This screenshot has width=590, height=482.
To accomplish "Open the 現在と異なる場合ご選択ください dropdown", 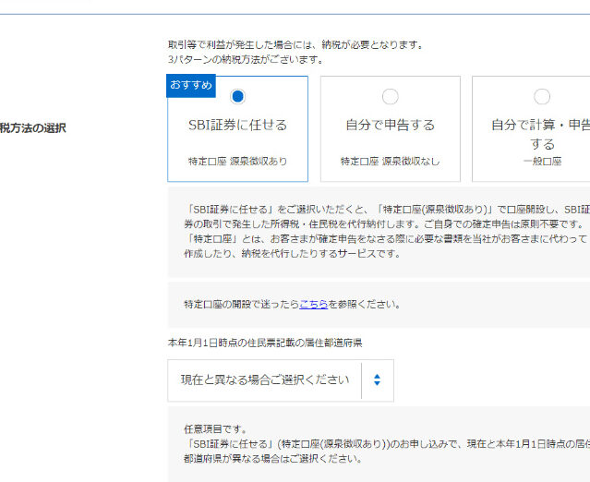I will click(265, 380).
